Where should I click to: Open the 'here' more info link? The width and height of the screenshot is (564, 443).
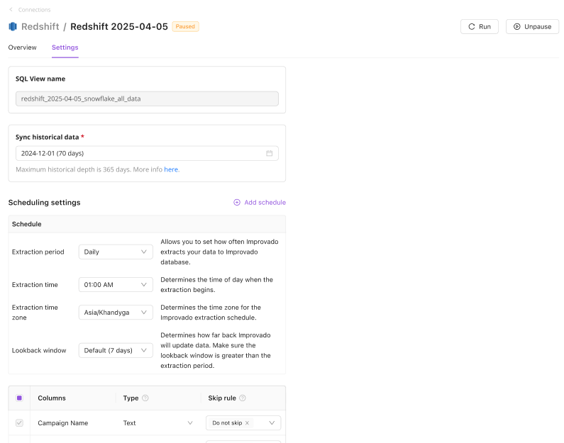(x=171, y=170)
